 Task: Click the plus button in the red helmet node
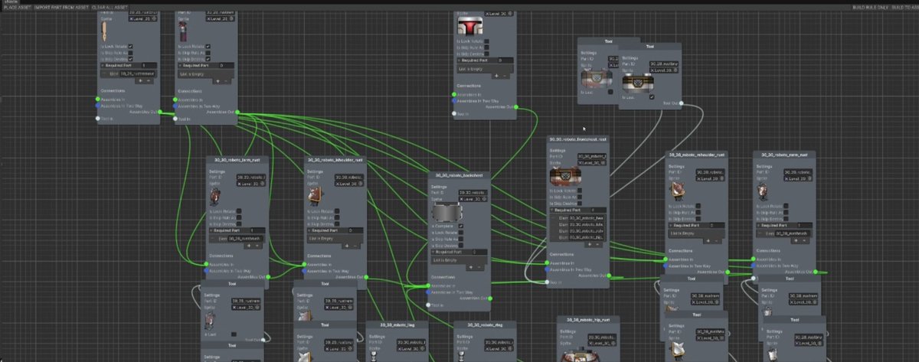pos(495,75)
